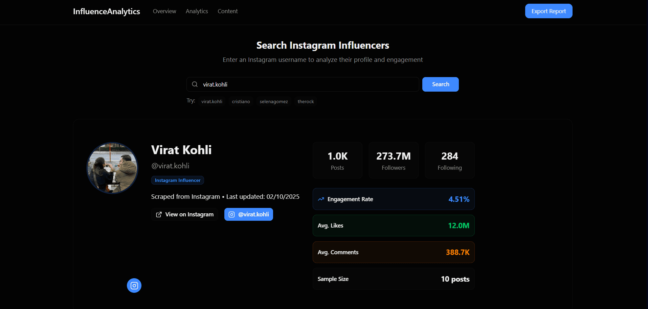Click the search magnifier icon
The width and height of the screenshot is (648, 309).
195,84
